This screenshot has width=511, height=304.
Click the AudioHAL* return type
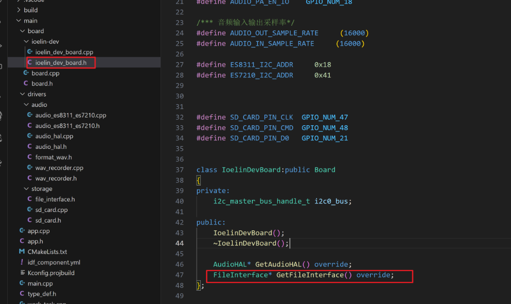pos(232,264)
